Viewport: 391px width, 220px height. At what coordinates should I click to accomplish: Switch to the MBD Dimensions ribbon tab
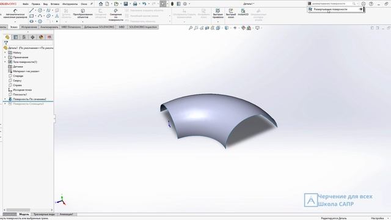[71, 27]
